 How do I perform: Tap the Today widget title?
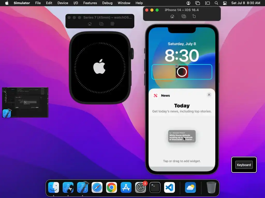[182, 105]
